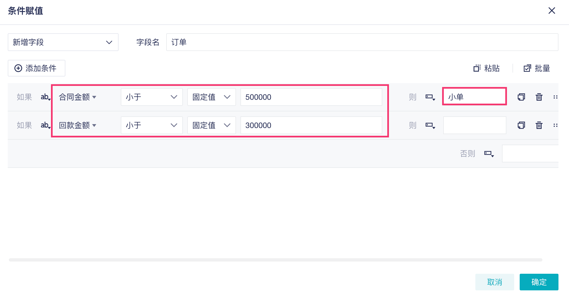This screenshot has width=569, height=302.
Task: Click the 字段名 input containing 订单
Action: point(362,42)
